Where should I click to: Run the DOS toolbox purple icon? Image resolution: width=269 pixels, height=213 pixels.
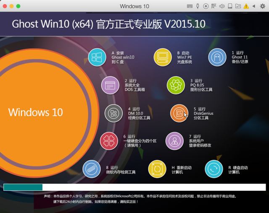tap(110, 85)
